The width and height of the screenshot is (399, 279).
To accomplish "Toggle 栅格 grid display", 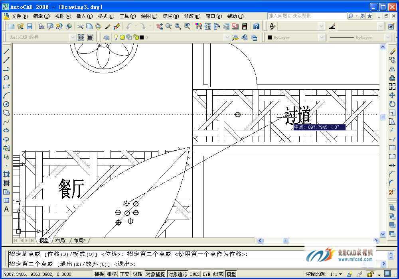I will [112, 274].
